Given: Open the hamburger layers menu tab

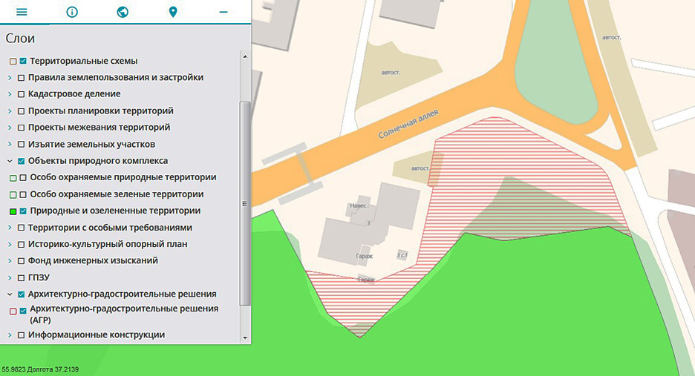Looking at the screenshot, I should [x=22, y=12].
